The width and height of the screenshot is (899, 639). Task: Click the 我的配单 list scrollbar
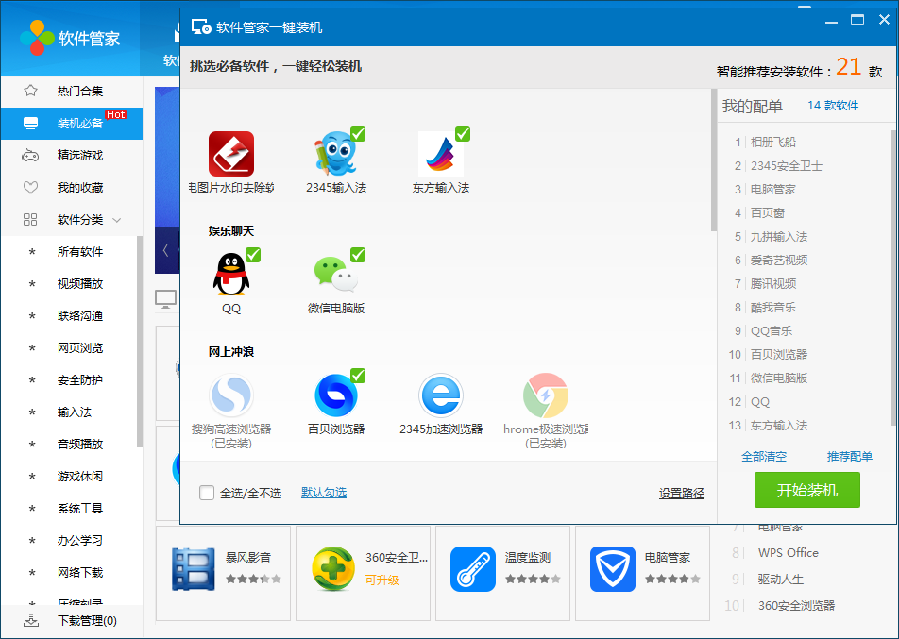[892, 277]
